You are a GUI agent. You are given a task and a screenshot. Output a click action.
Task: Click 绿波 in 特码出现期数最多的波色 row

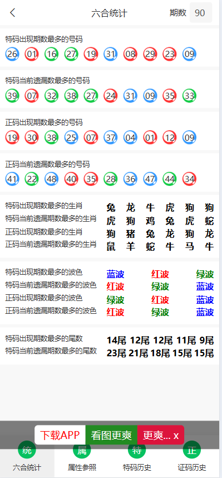[x=205, y=274]
